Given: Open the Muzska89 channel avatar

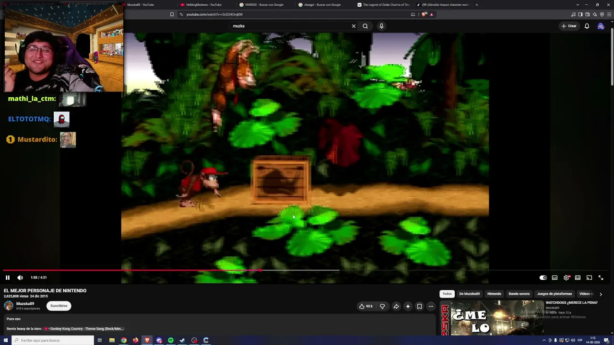Looking at the screenshot, I should [x=9, y=306].
